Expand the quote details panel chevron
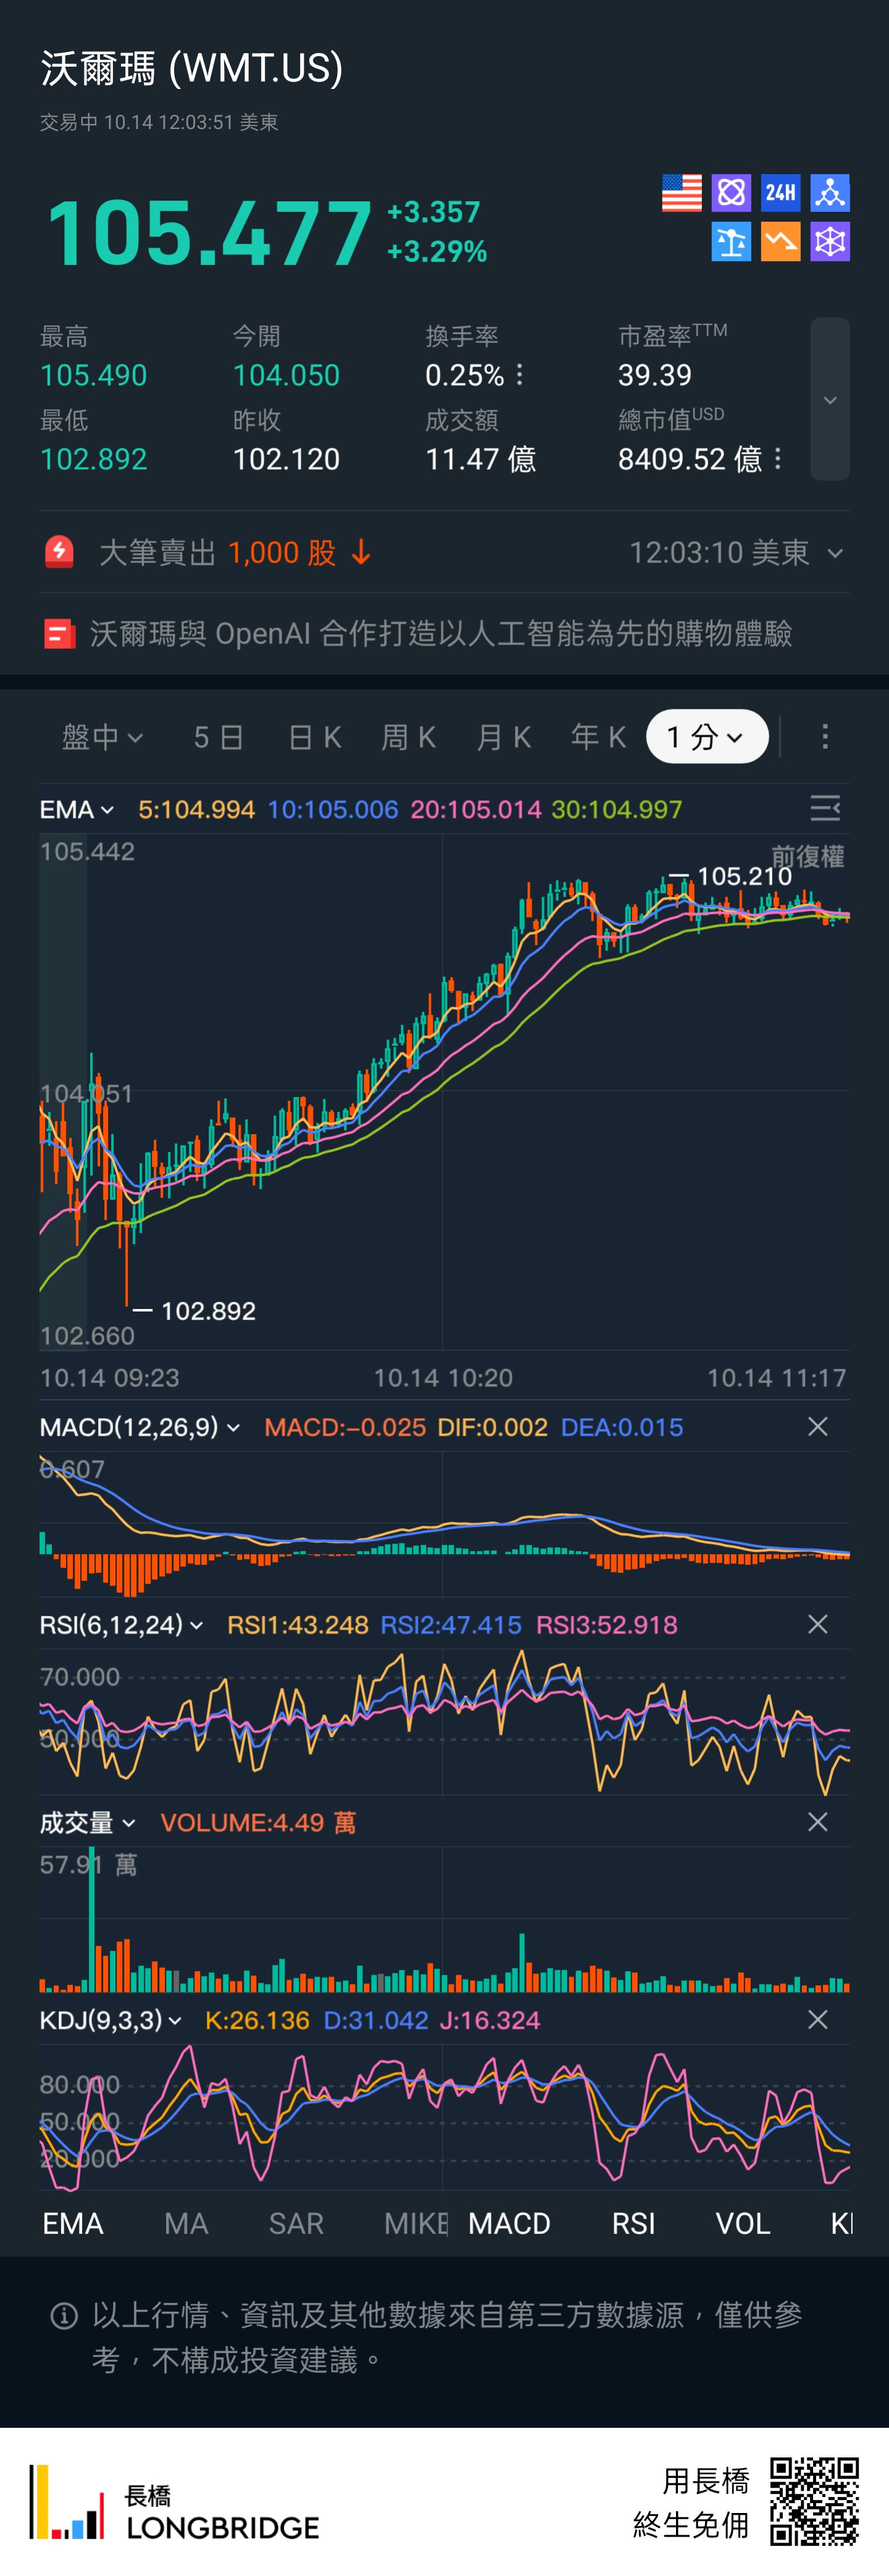 coord(829,400)
